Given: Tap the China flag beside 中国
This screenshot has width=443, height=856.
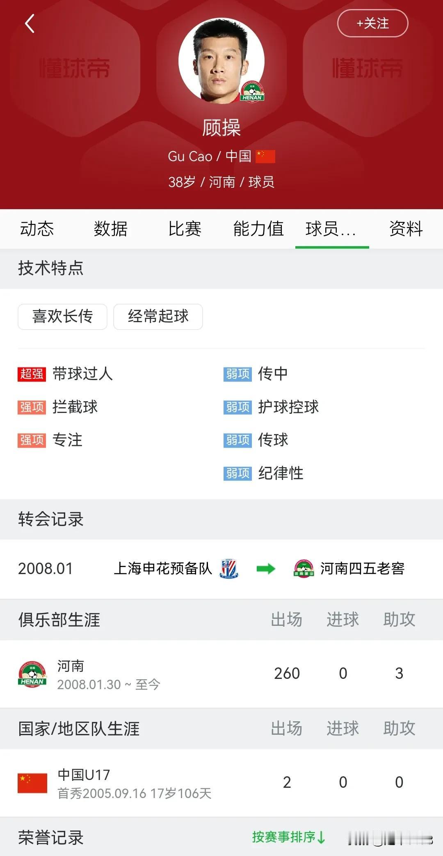Looking at the screenshot, I should click(265, 156).
